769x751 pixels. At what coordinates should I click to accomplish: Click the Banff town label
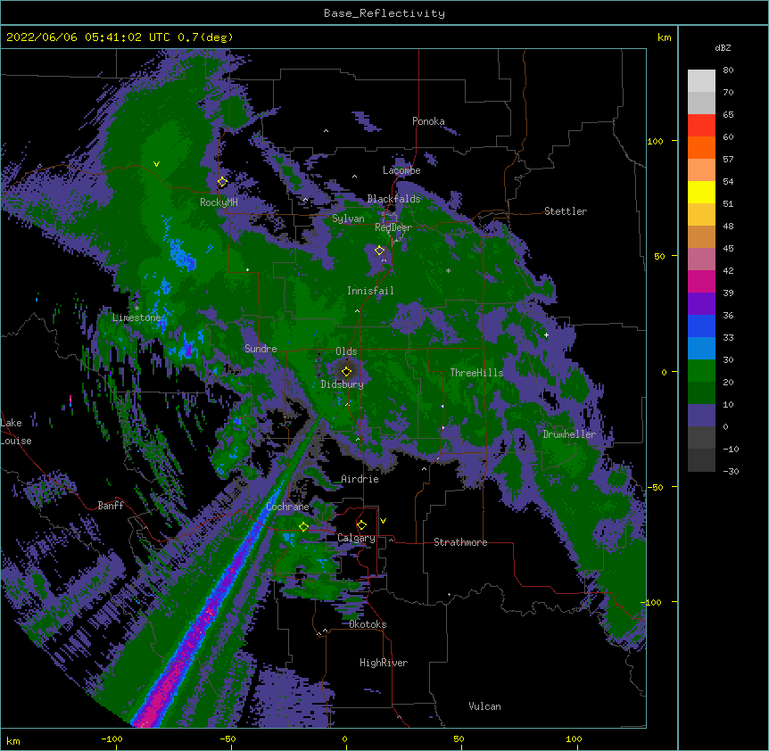pos(111,506)
